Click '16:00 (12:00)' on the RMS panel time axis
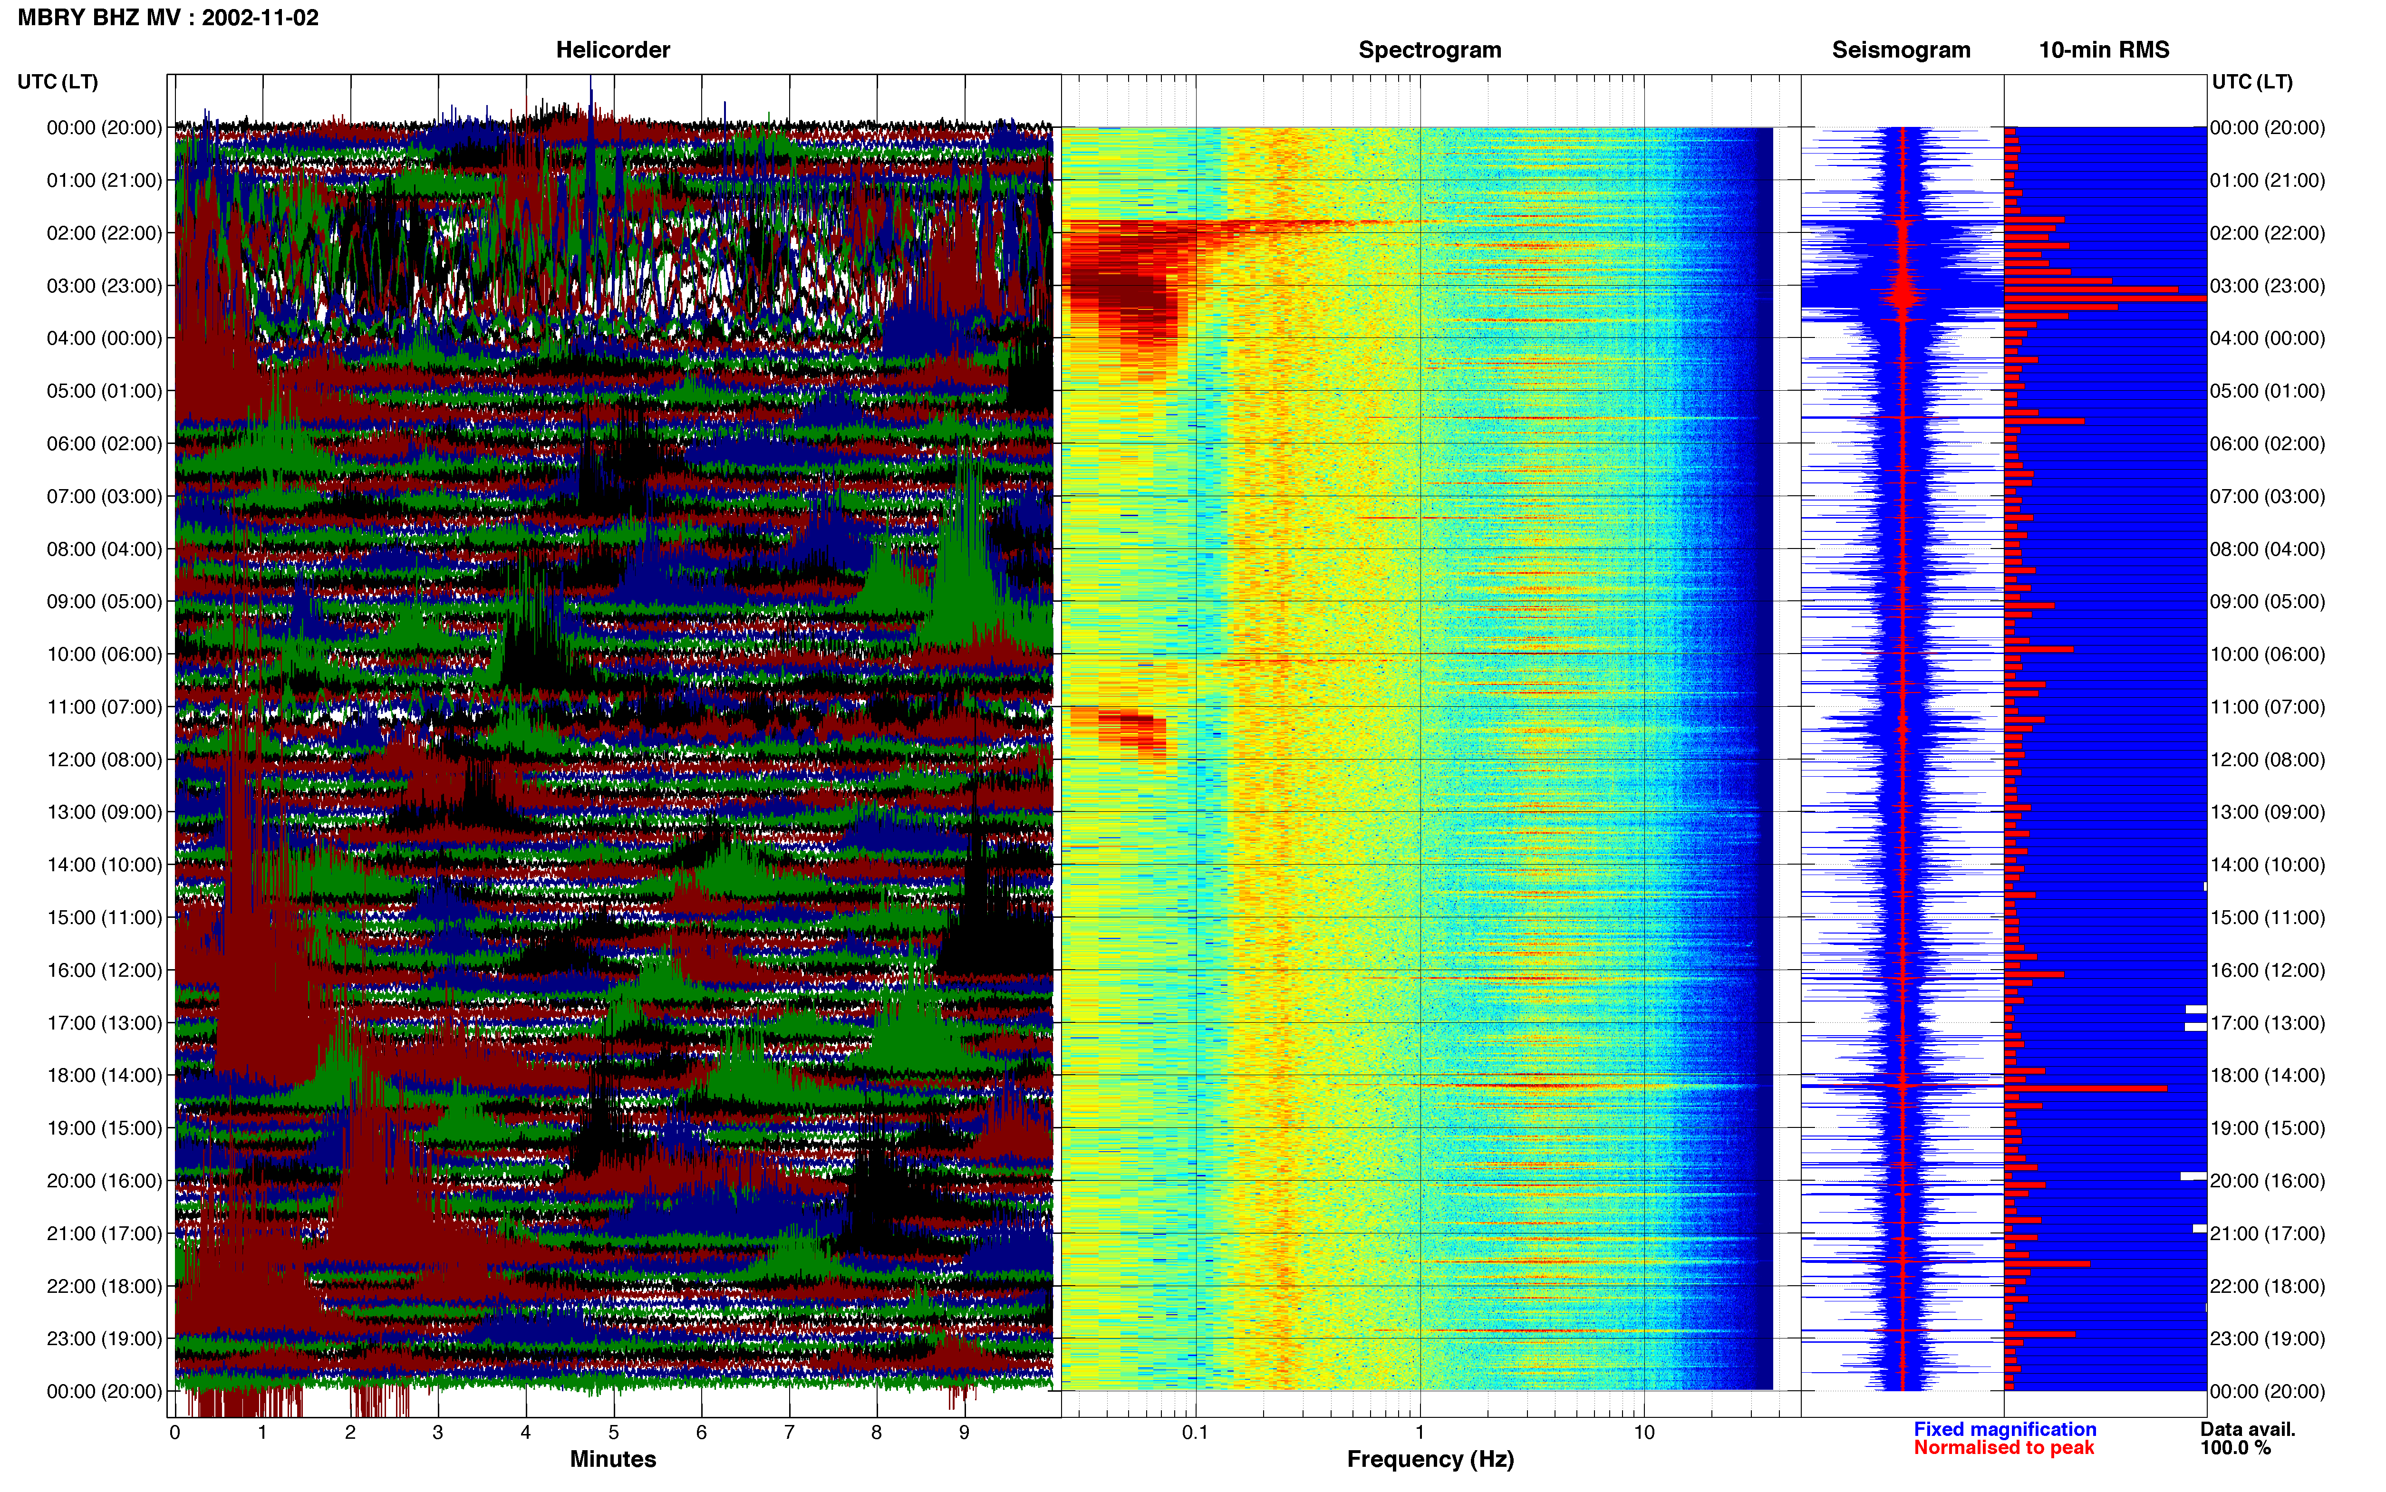Viewport: 2386px width, 1492px height. [2268, 970]
